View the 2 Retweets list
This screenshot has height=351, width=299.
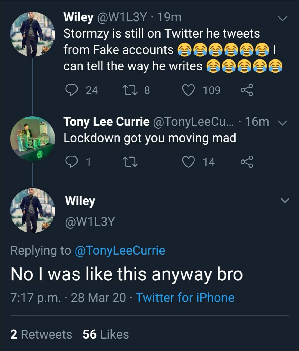pyautogui.click(x=41, y=334)
